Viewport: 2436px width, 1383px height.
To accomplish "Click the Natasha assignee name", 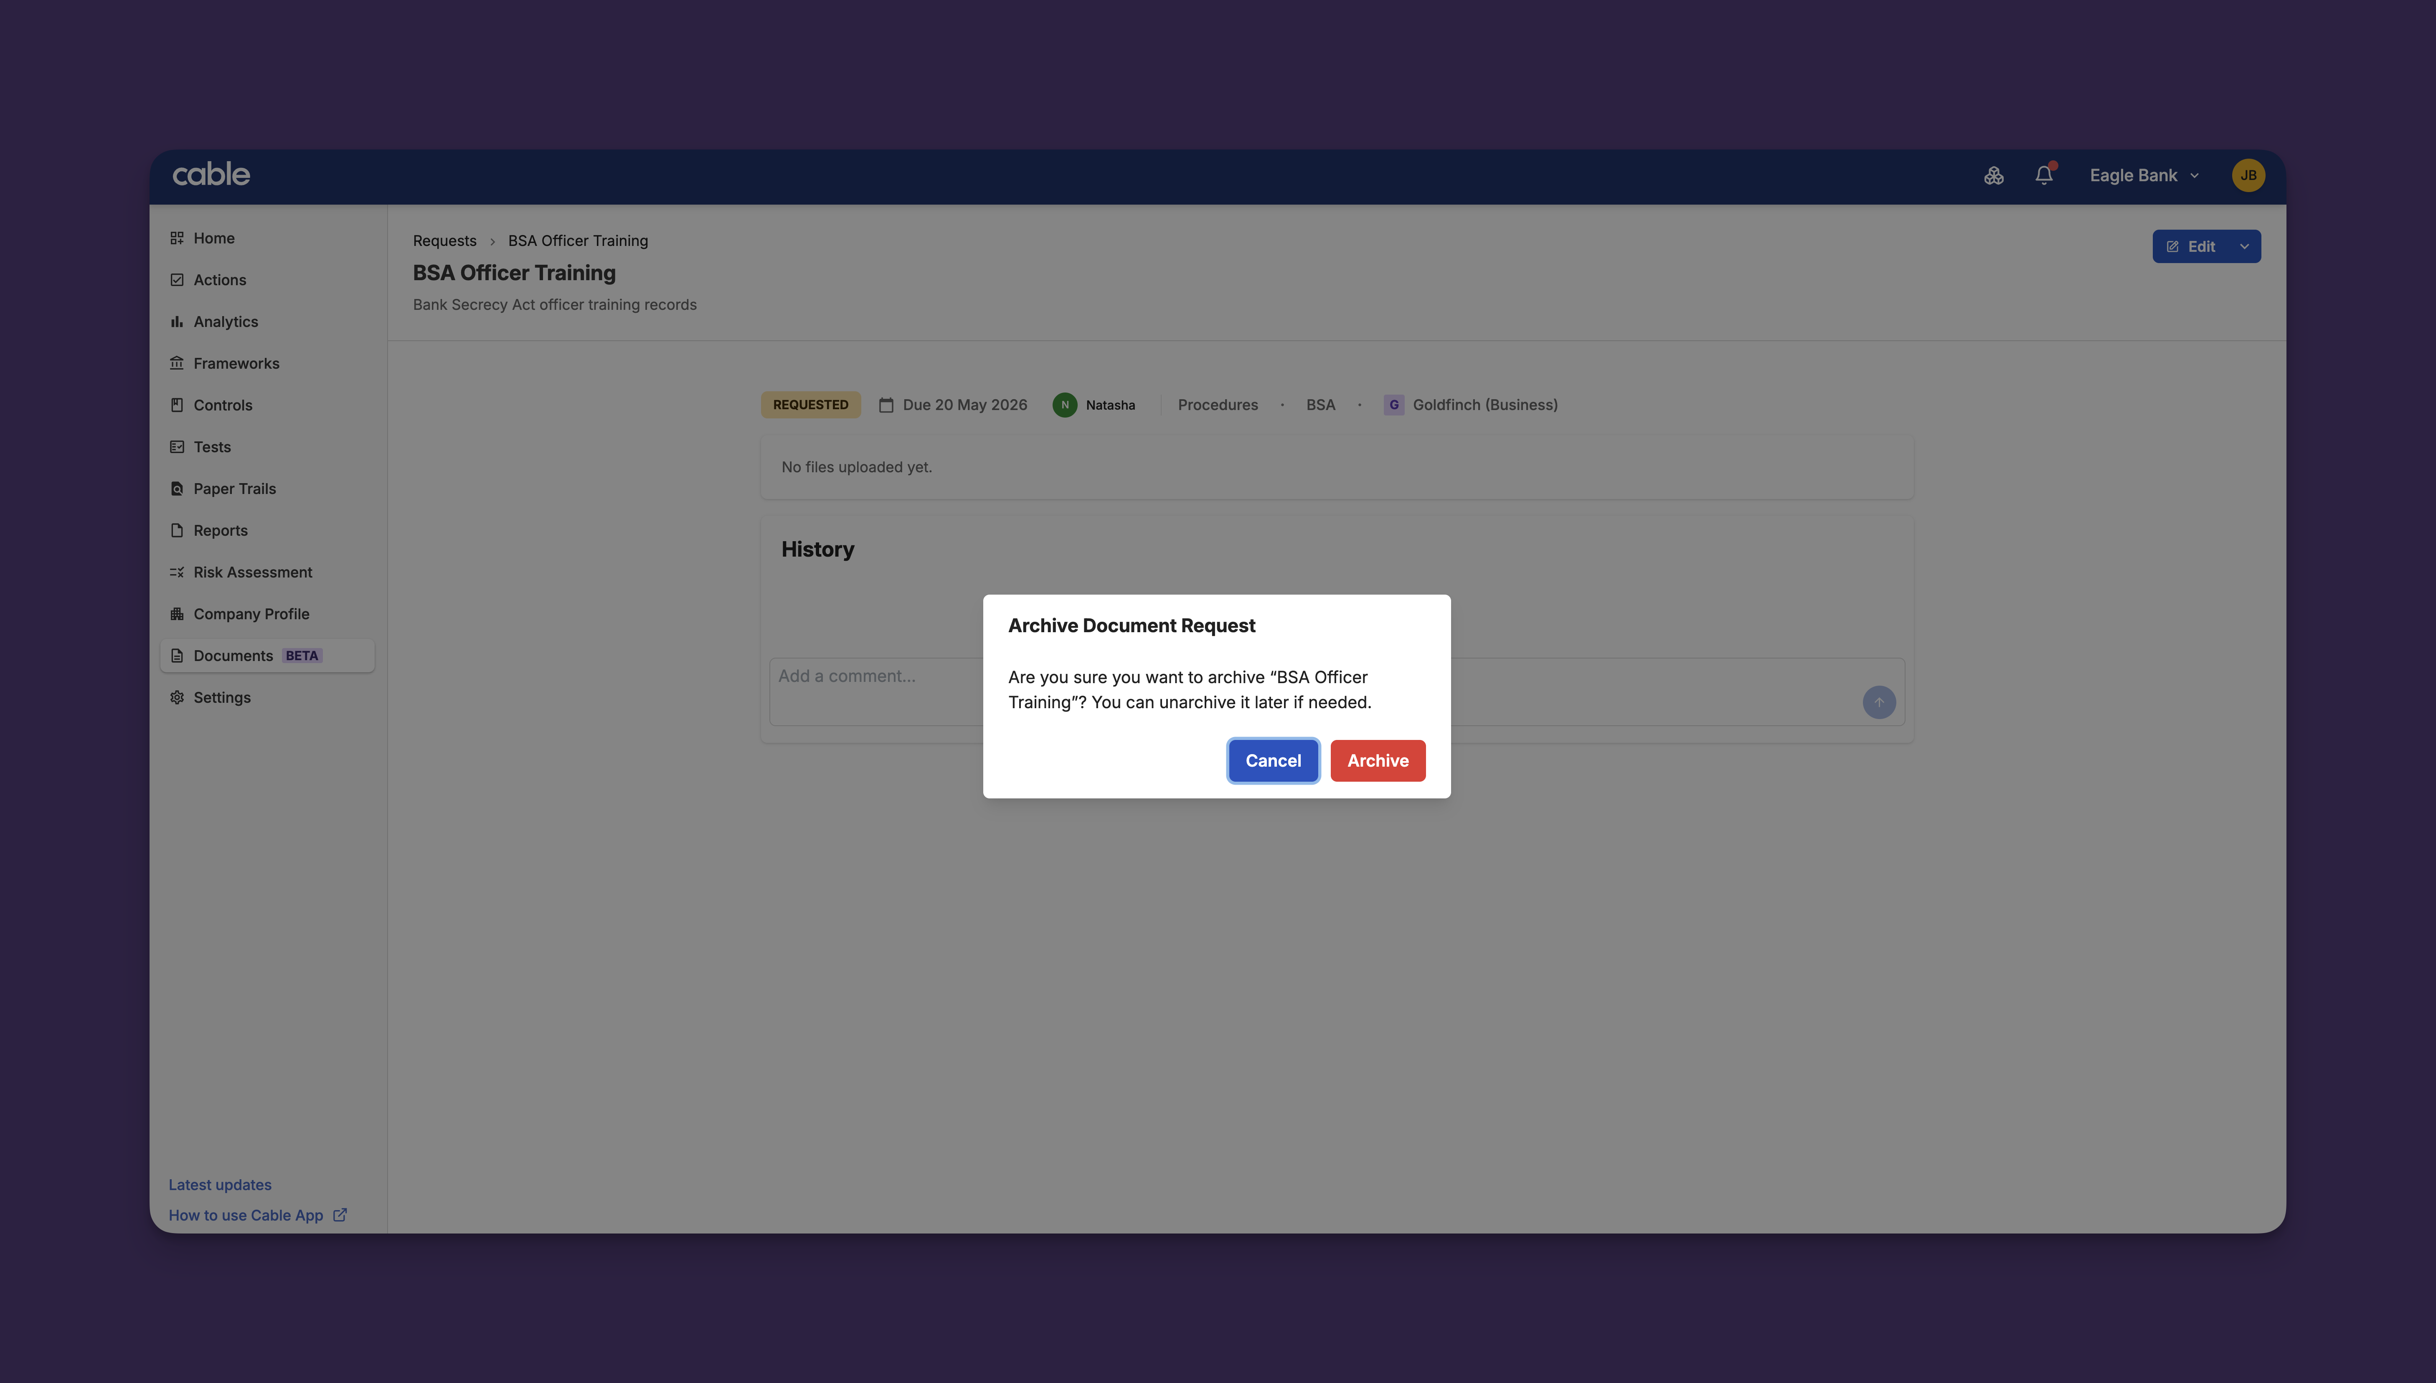I will [x=1110, y=405].
